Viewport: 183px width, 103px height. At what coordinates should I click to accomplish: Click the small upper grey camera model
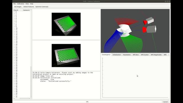(150, 20)
